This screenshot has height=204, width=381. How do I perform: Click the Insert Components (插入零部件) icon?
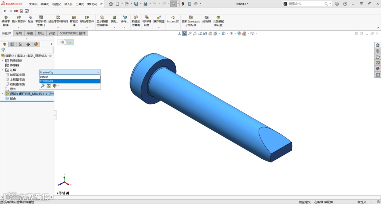(x=19, y=19)
